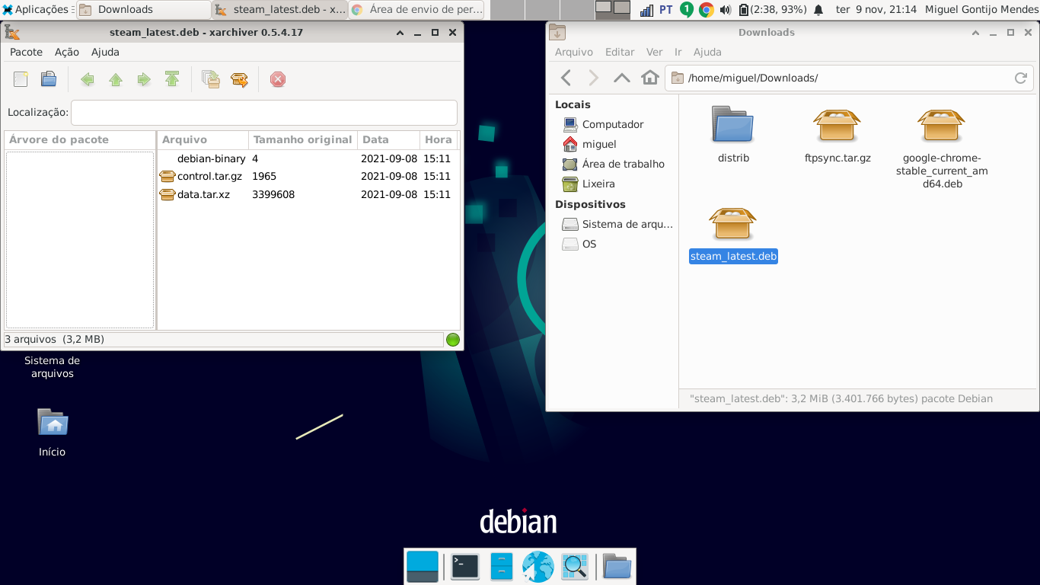Viewport: 1040px width, 585px height.
Task: Open Arquivo menu in Downloads window
Action: click(574, 52)
